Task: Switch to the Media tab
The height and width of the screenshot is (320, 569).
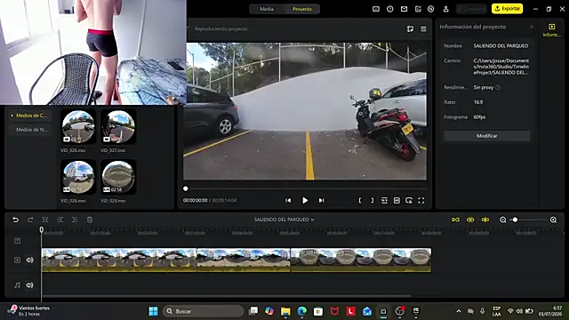Action: click(267, 9)
